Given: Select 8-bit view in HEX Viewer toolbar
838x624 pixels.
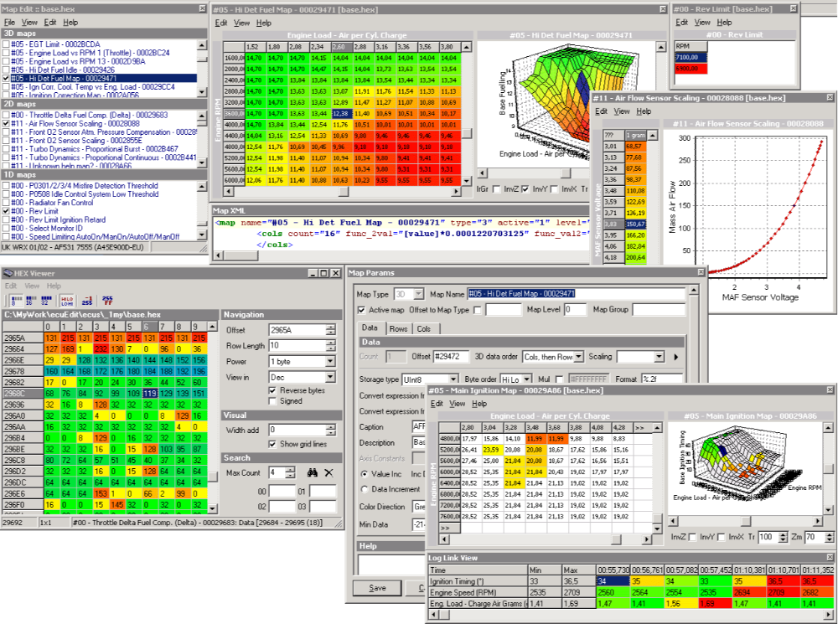Looking at the screenshot, I should (x=14, y=299).
